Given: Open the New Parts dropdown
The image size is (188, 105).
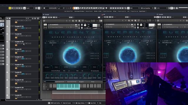Looking at the screenshot, I should [93, 103].
